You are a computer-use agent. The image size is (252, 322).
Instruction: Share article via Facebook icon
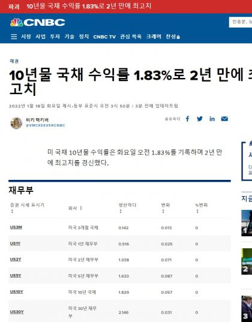[187, 119]
